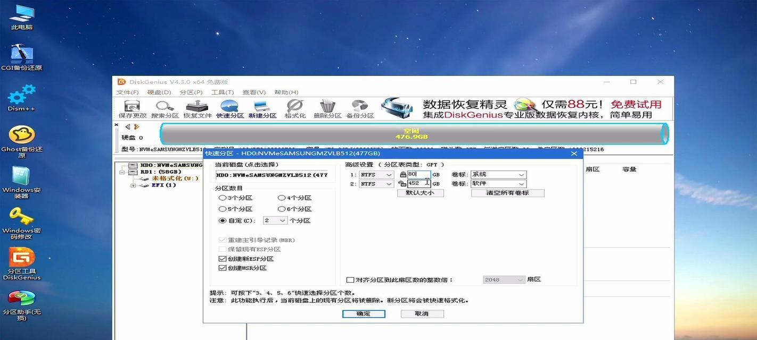Uncheck the 创建MSR分区 checkbox
Image resolution: width=757 pixels, height=340 pixels.
point(223,268)
